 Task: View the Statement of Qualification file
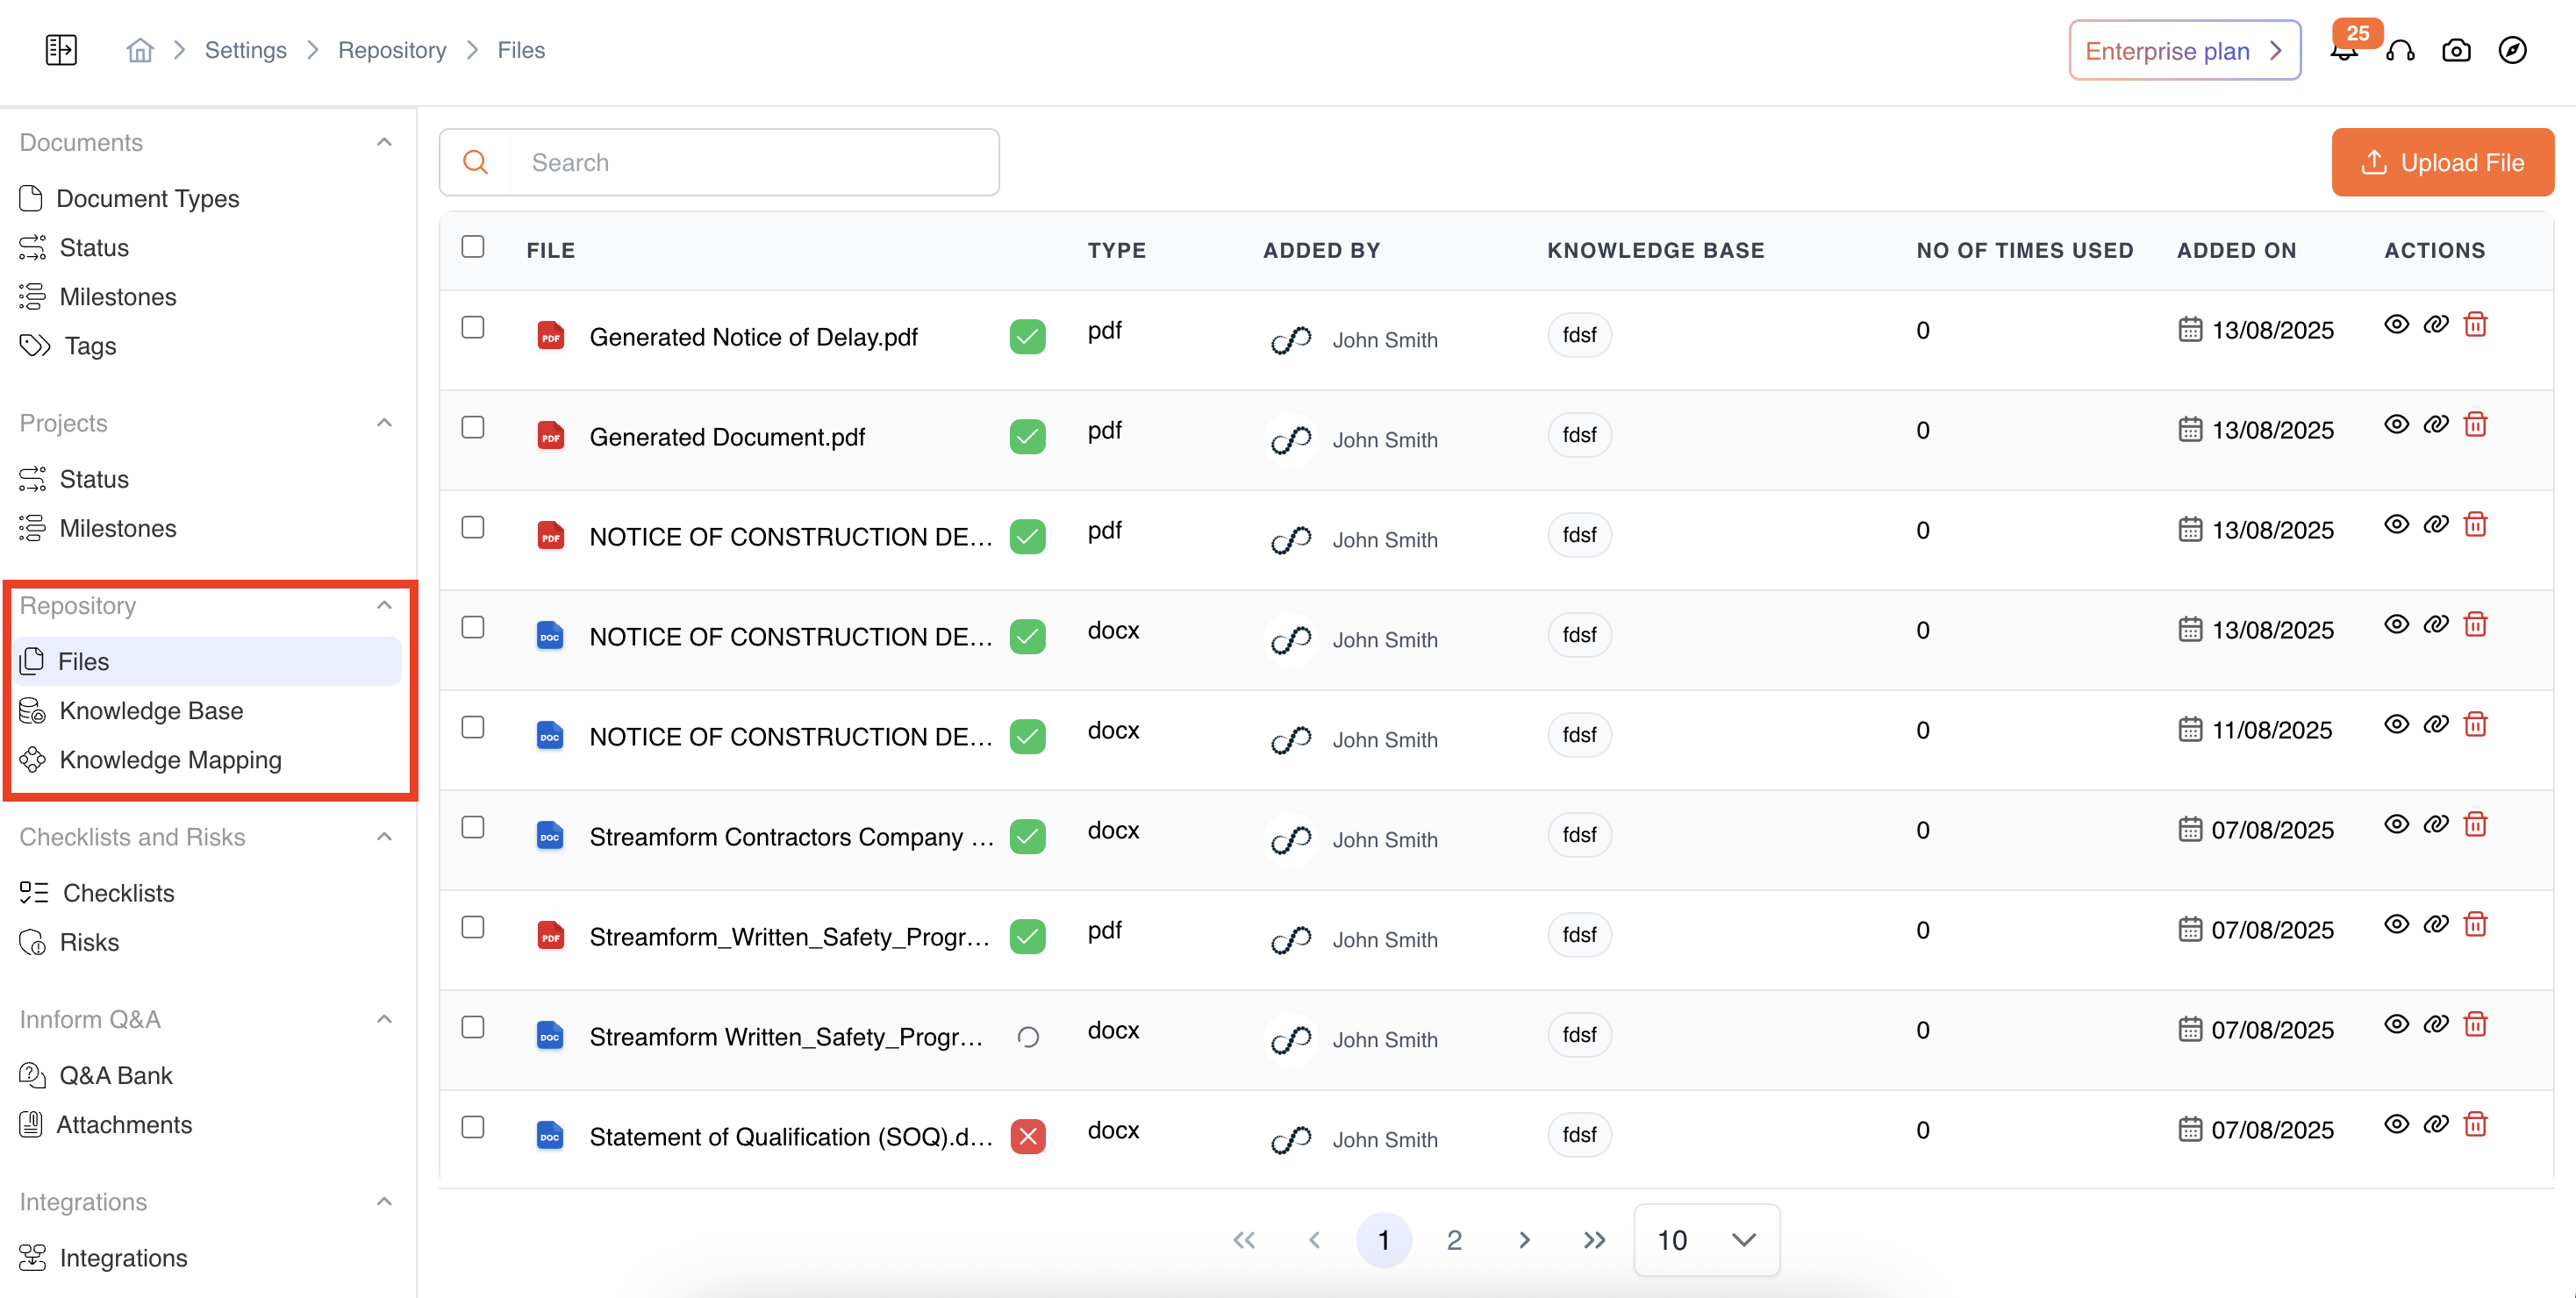(2396, 1124)
